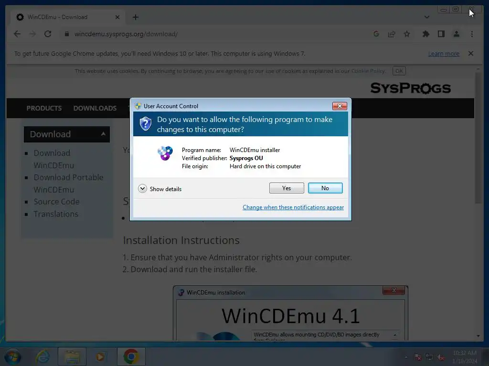489x366 pixels.
Task: Click the taskbar clock showing 10:32 AM
Action: (465, 357)
